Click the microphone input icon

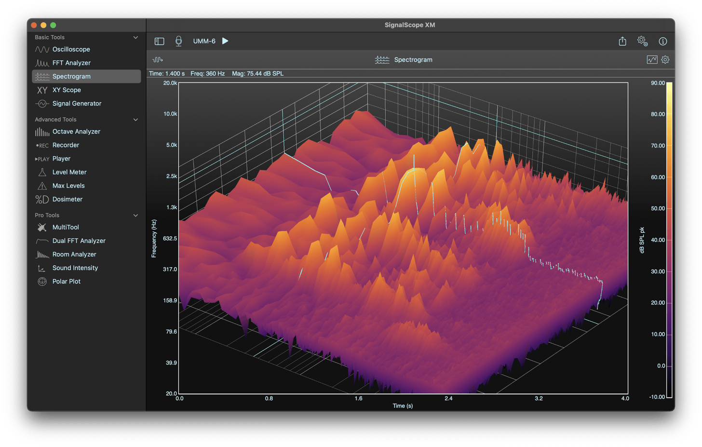[178, 41]
